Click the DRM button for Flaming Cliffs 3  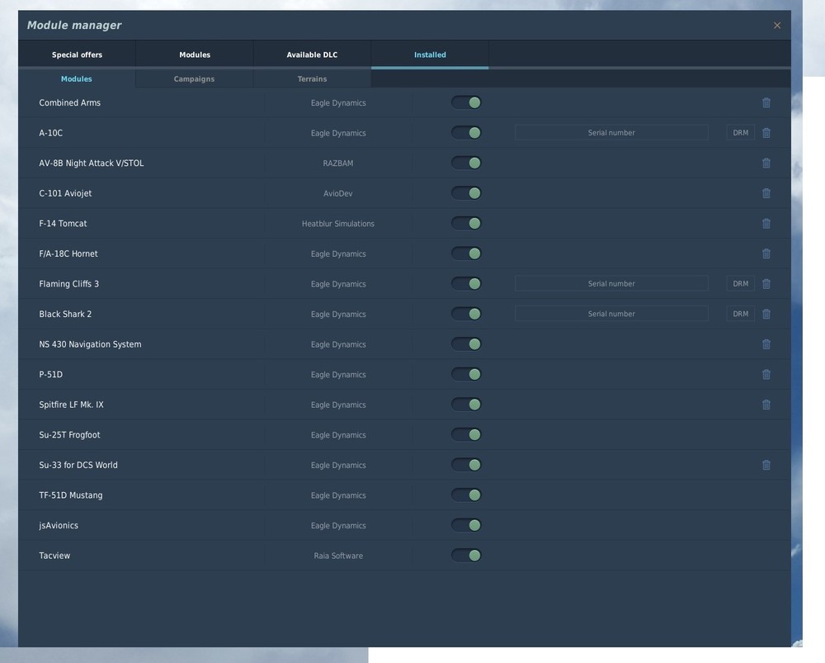click(x=740, y=284)
